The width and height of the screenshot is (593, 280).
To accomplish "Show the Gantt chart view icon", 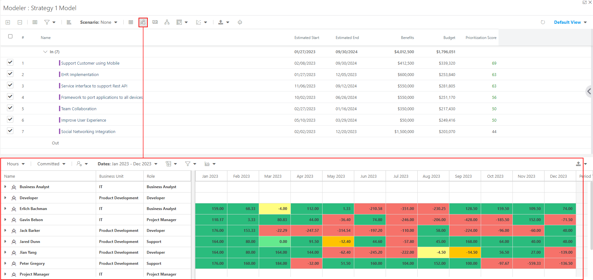I will [69, 22].
